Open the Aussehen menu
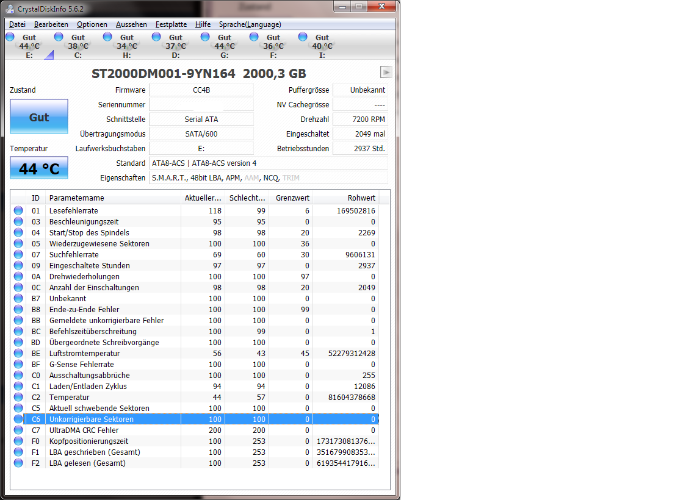The height and width of the screenshot is (500, 697). [x=131, y=24]
